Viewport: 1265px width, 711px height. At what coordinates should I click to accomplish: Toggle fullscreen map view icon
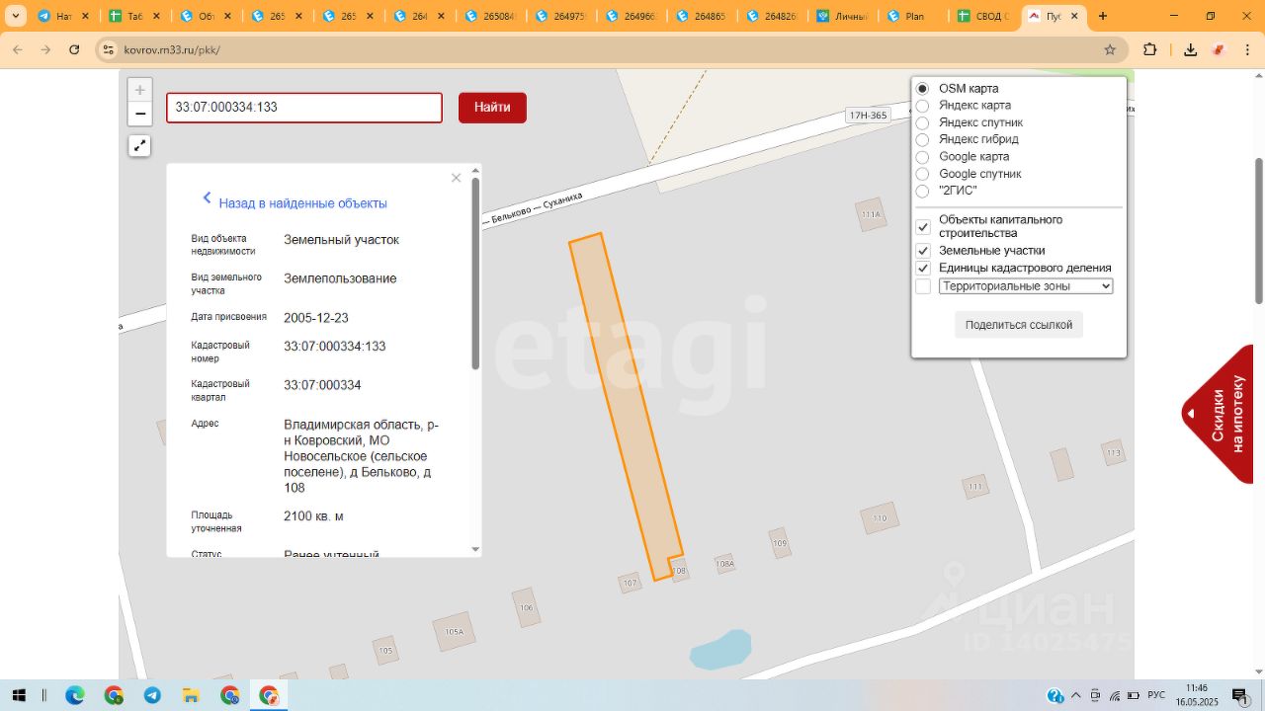click(140, 146)
